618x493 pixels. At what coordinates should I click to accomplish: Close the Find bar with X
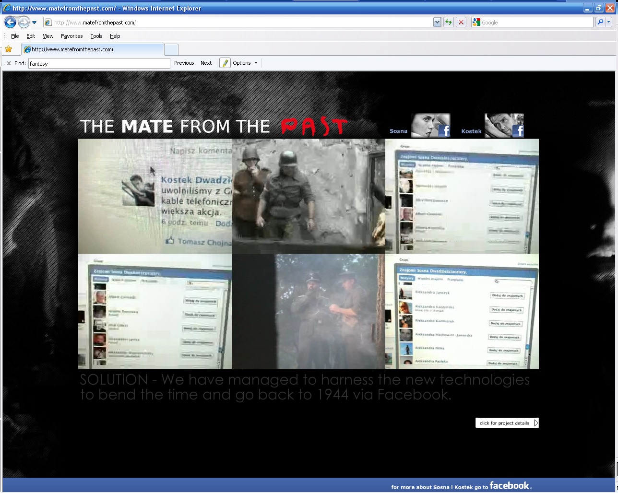(x=9, y=63)
